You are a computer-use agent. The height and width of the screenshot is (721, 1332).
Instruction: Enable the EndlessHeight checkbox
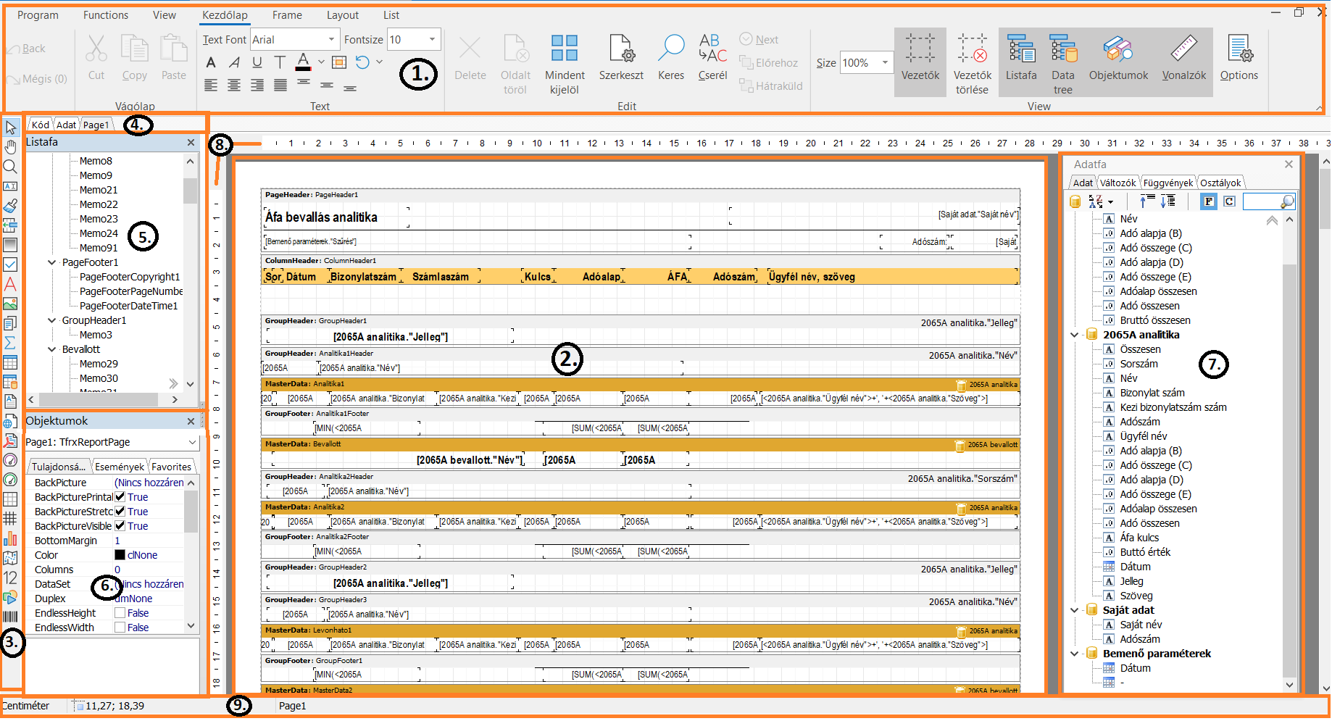(120, 613)
